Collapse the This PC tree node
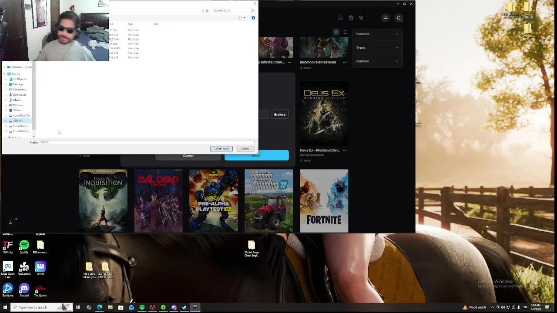This screenshot has height=313, width=557. (4, 74)
